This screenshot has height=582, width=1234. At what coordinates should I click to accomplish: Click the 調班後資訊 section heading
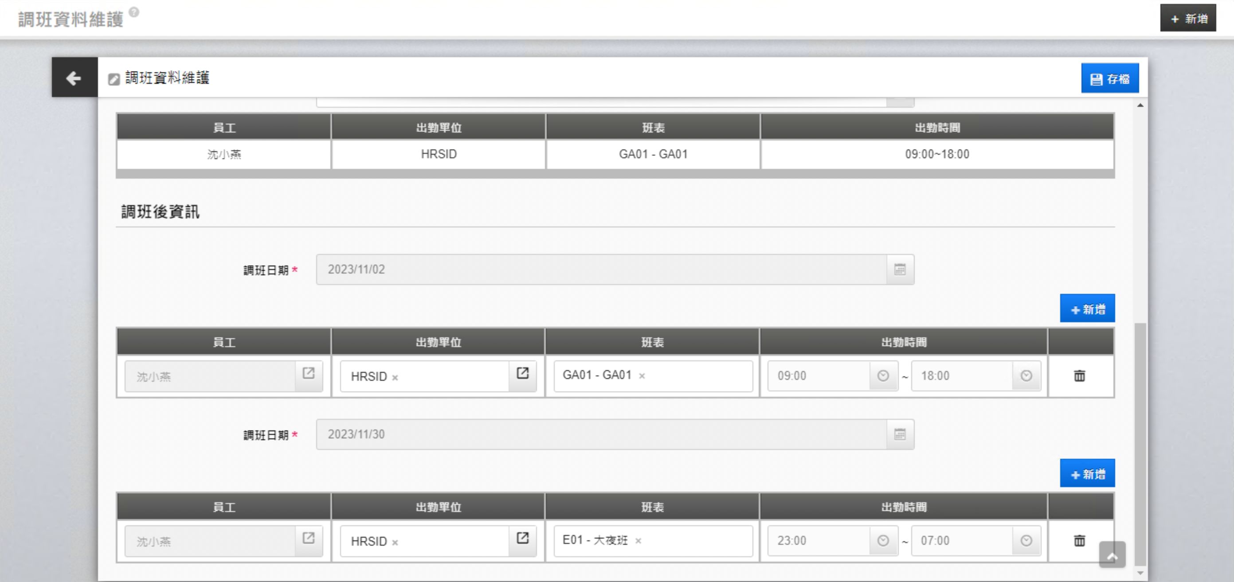(x=160, y=212)
